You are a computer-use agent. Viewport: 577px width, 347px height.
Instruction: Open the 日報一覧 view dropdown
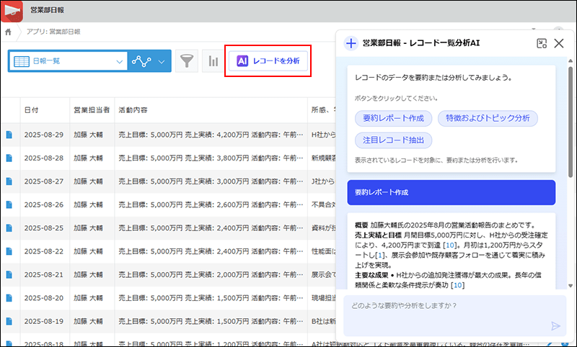point(68,62)
